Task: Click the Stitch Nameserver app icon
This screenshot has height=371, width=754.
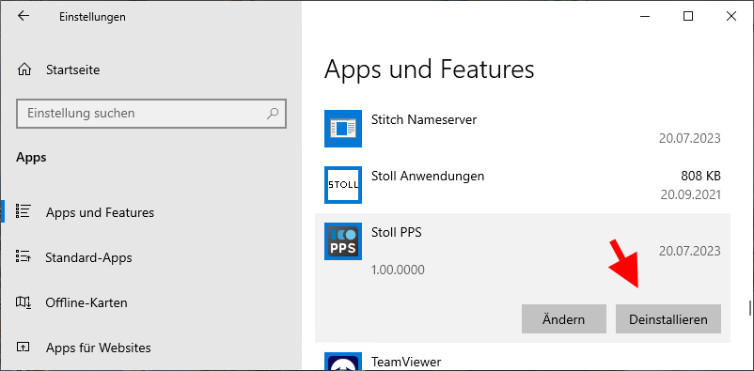Action: click(x=343, y=129)
